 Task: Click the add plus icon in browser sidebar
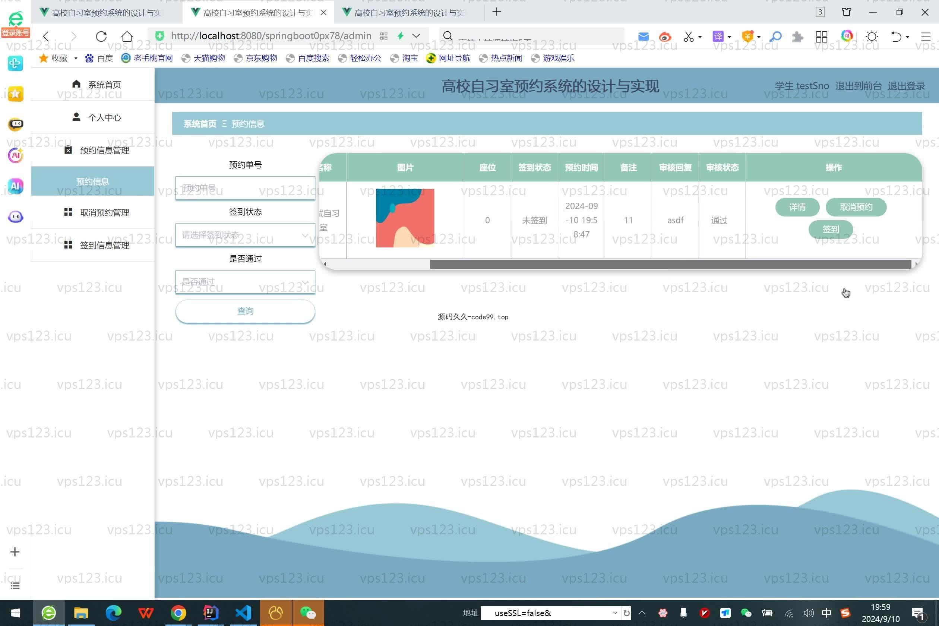tap(15, 552)
